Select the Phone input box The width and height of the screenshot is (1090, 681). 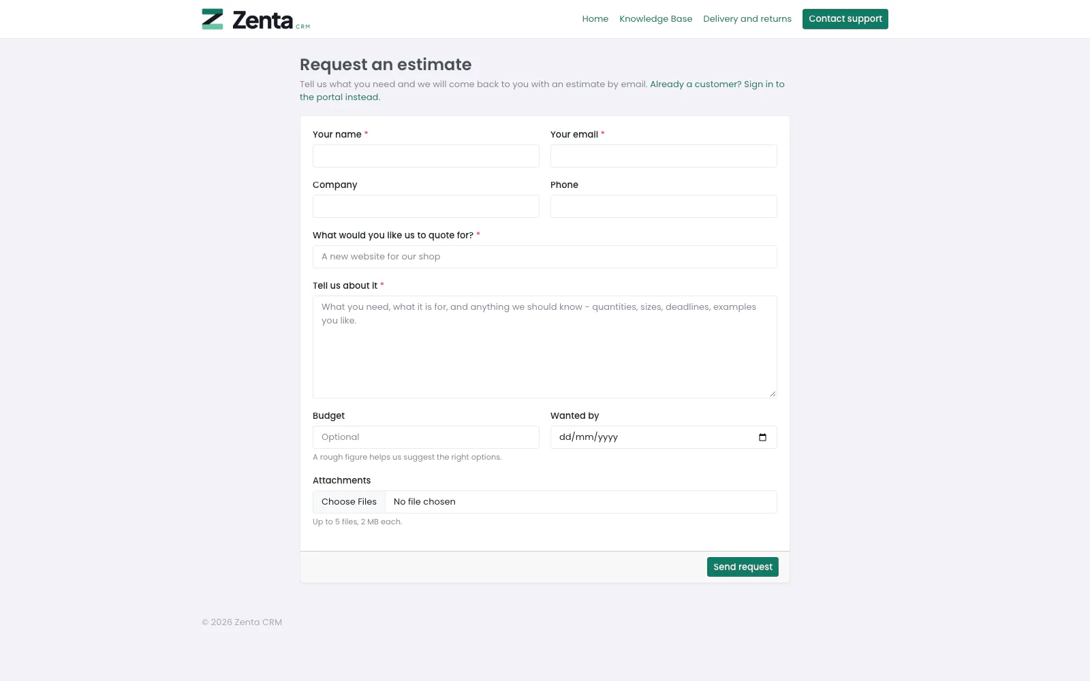[664, 206]
